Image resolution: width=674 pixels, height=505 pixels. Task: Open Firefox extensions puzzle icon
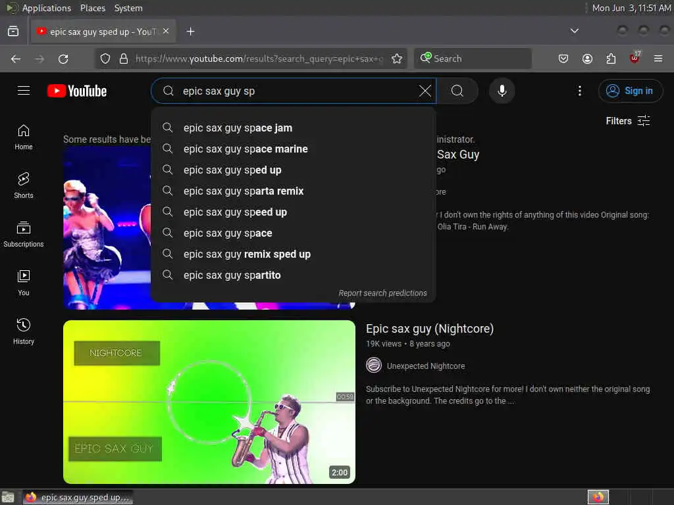pos(611,59)
